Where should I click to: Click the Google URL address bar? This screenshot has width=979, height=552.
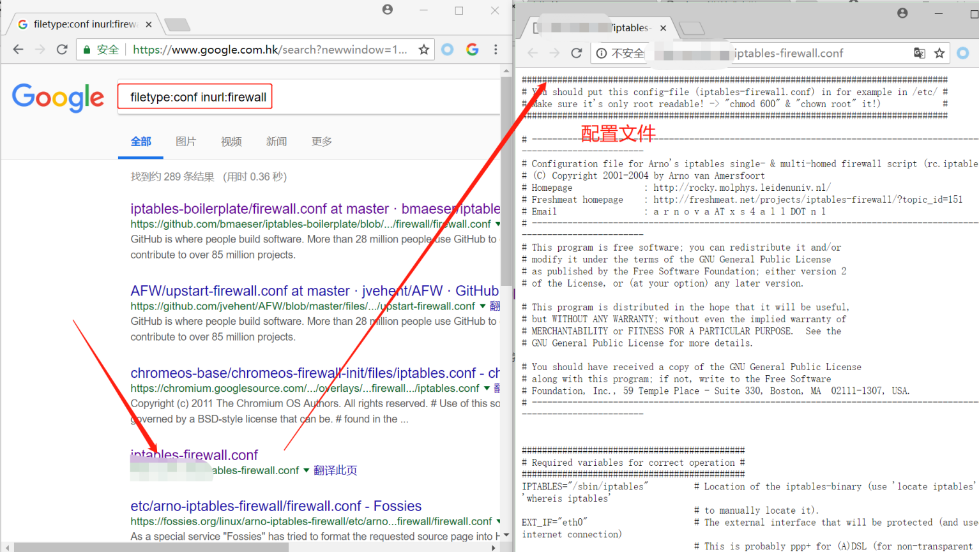point(255,50)
